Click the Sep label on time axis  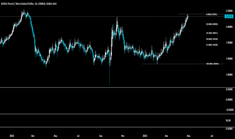point(101,136)
